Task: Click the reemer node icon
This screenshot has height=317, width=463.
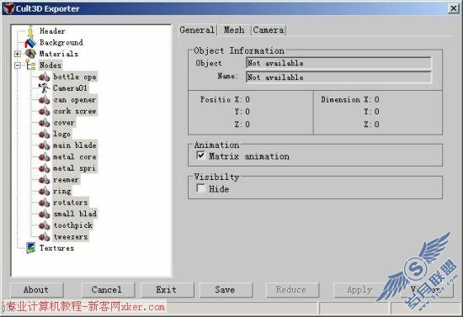Action: tap(44, 180)
